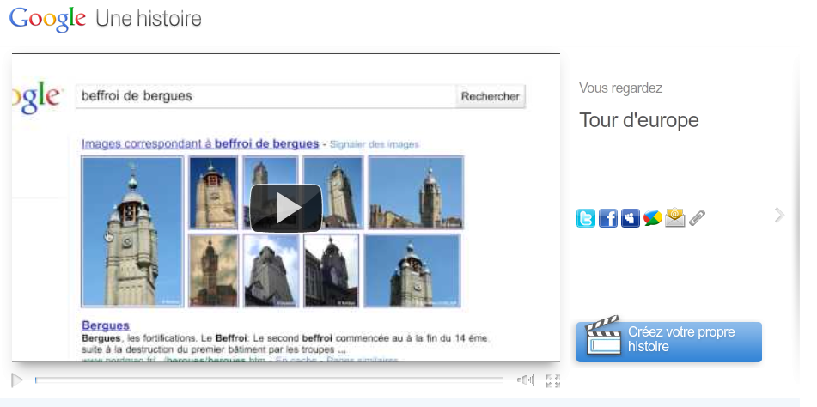Copy the link with the paperclip icon
The height and width of the screenshot is (407, 817).
click(698, 218)
